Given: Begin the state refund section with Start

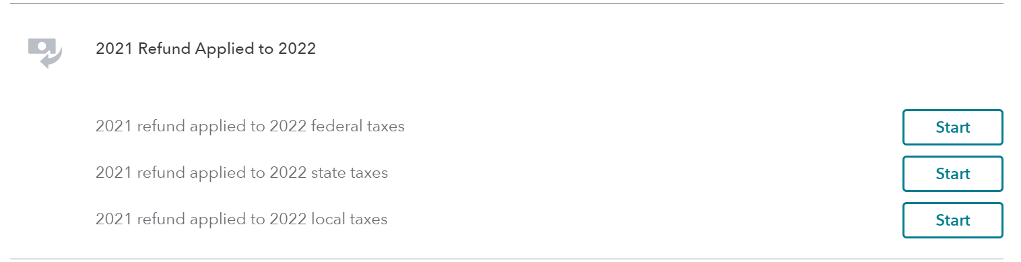Looking at the screenshot, I should click(952, 174).
